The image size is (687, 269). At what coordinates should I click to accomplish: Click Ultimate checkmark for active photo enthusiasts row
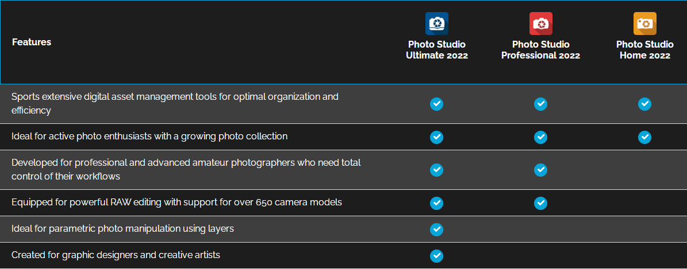(x=436, y=137)
